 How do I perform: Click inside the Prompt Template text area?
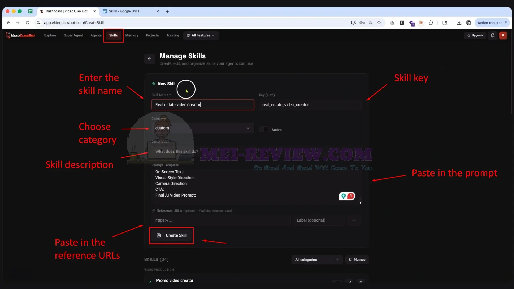click(x=256, y=186)
